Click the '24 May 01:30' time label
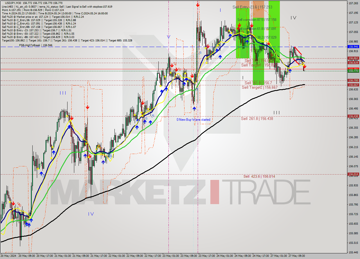Screen dimensions: 360x259 click(x=224, y=256)
